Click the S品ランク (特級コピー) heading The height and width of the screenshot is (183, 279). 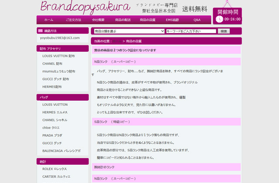coord(166,122)
